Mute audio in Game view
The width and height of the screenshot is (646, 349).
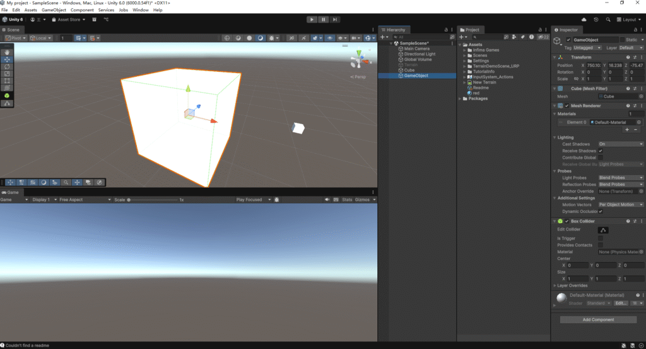[327, 200]
